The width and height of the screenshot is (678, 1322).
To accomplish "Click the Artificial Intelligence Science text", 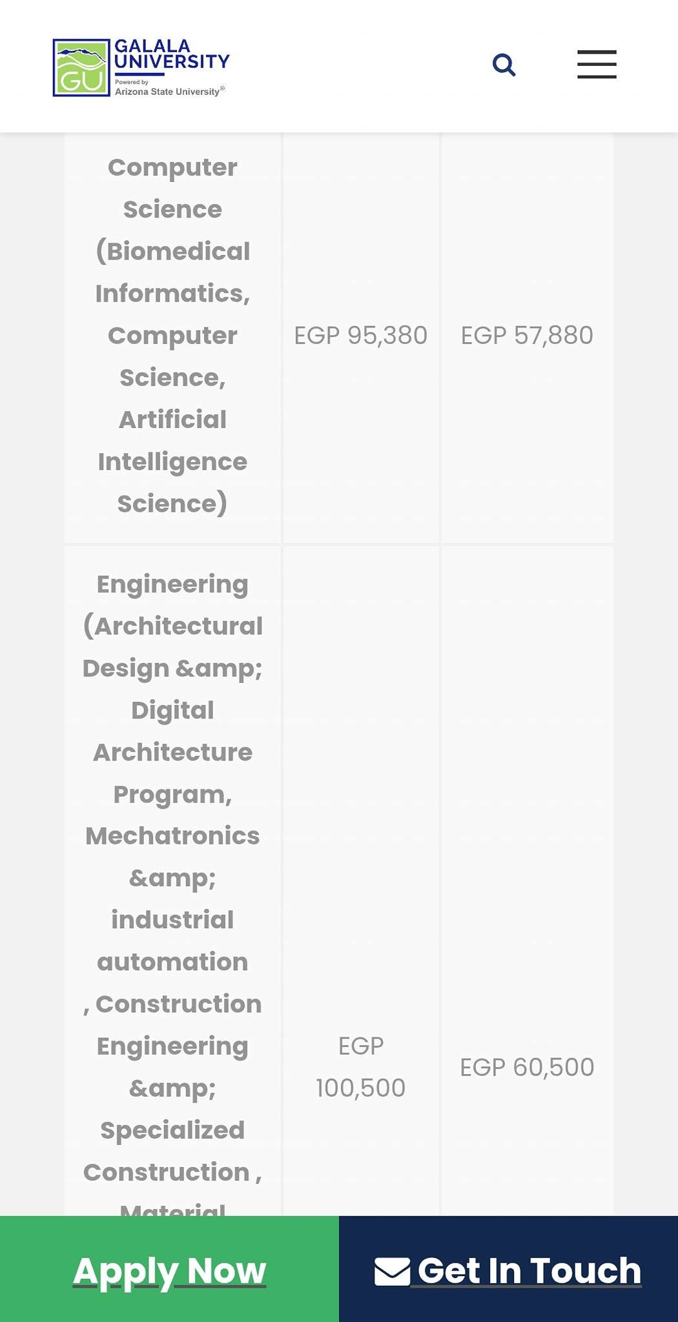I will coord(172,462).
